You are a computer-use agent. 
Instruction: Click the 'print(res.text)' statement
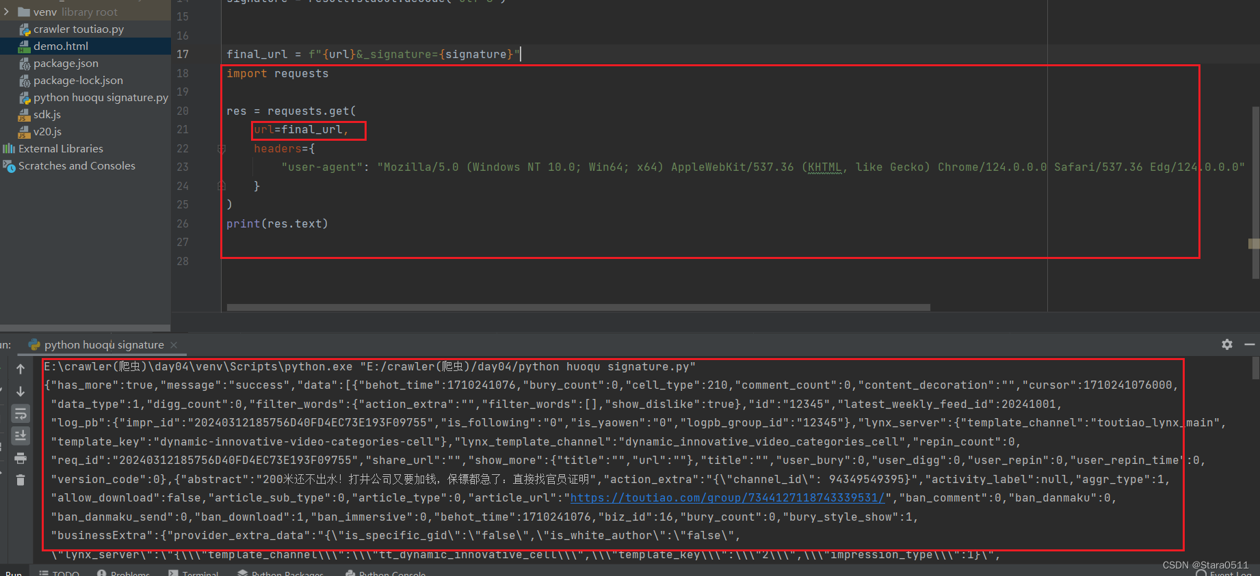[278, 223]
